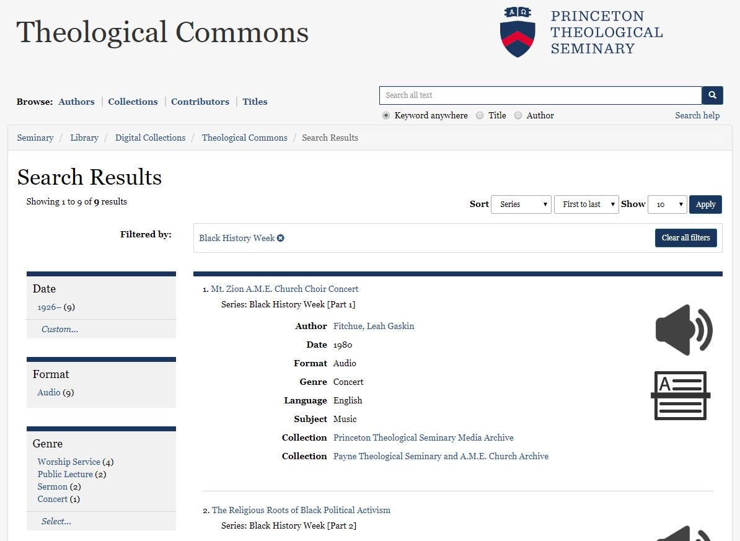
Task: Open the Show 10 results dropdown
Action: click(667, 205)
